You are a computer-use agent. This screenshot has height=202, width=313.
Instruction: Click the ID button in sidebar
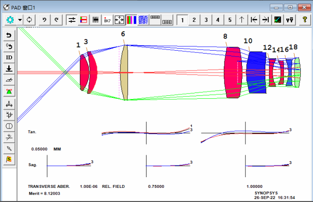coord(9,57)
